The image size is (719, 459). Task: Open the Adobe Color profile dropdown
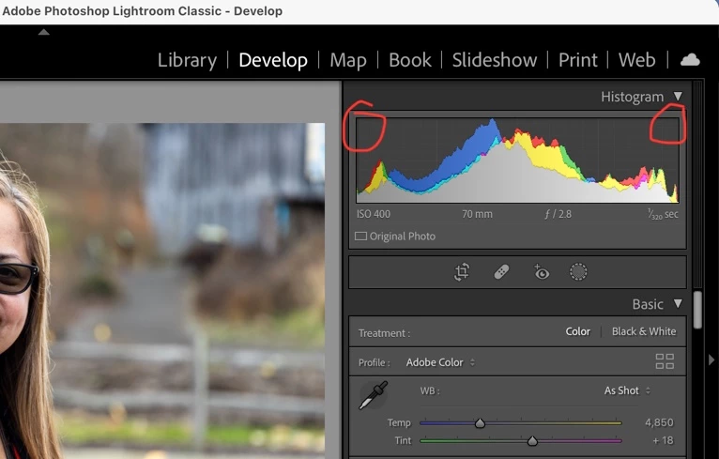point(440,362)
